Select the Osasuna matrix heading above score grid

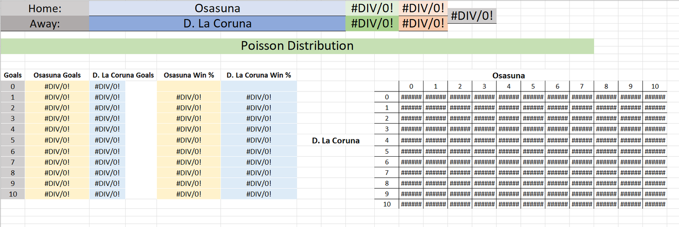[508, 75]
